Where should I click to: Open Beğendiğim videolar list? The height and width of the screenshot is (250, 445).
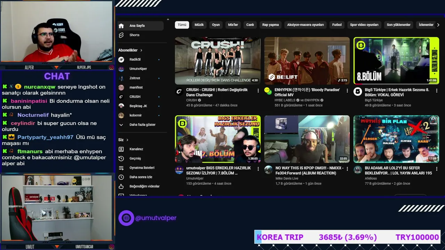tap(140, 186)
